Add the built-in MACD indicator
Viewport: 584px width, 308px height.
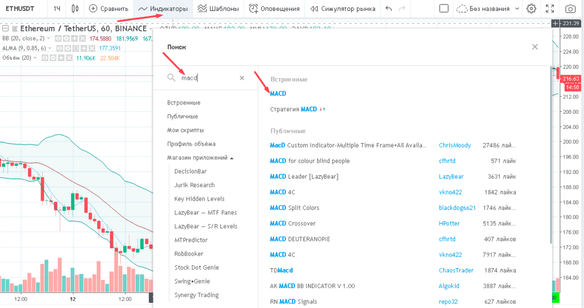coord(278,94)
